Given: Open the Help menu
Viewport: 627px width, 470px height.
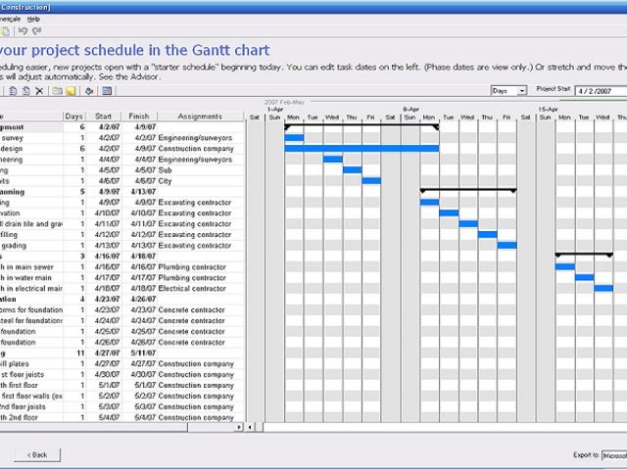Looking at the screenshot, I should [x=33, y=19].
